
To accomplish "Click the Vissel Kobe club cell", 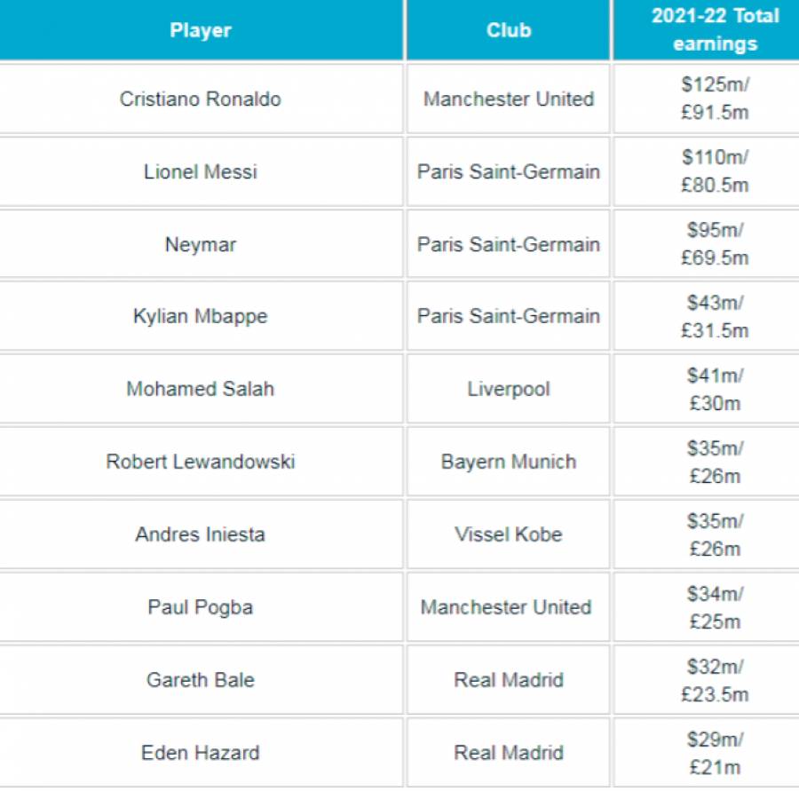I will point(508,534).
